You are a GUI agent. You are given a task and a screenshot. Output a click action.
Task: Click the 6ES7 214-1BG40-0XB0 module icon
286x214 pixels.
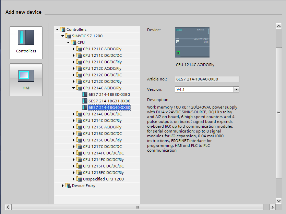pyautogui.click(x=84, y=108)
